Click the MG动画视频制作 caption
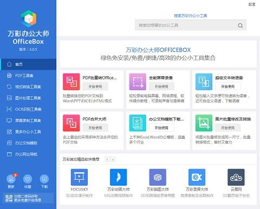 119,195
